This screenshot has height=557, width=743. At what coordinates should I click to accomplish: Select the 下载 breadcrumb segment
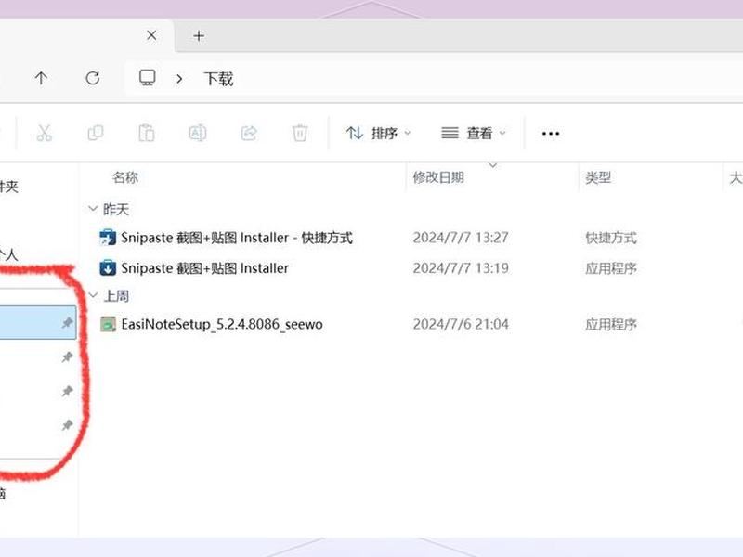coord(218,79)
